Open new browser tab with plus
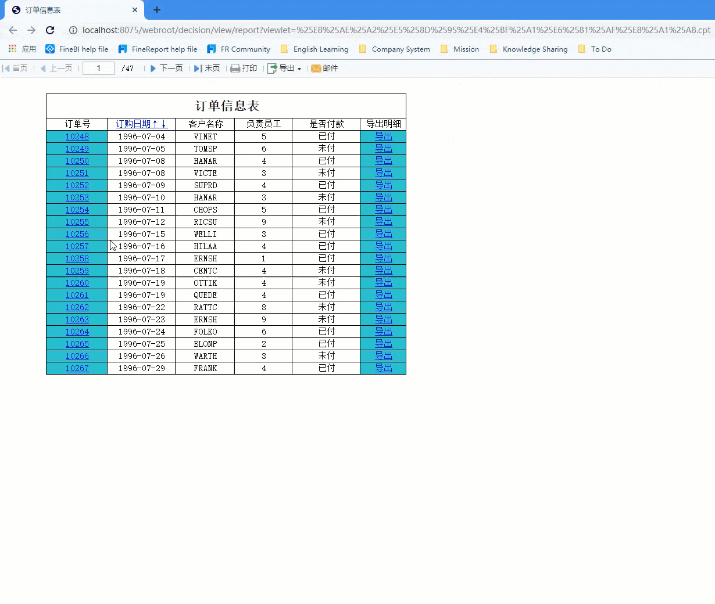 157,10
